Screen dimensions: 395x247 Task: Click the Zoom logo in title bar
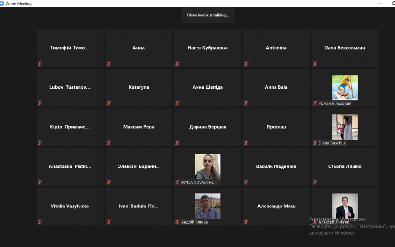click(x=2, y=3)
